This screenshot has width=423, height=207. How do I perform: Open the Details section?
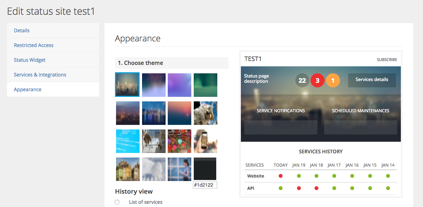pyautogui.click(x=53, y=31)
